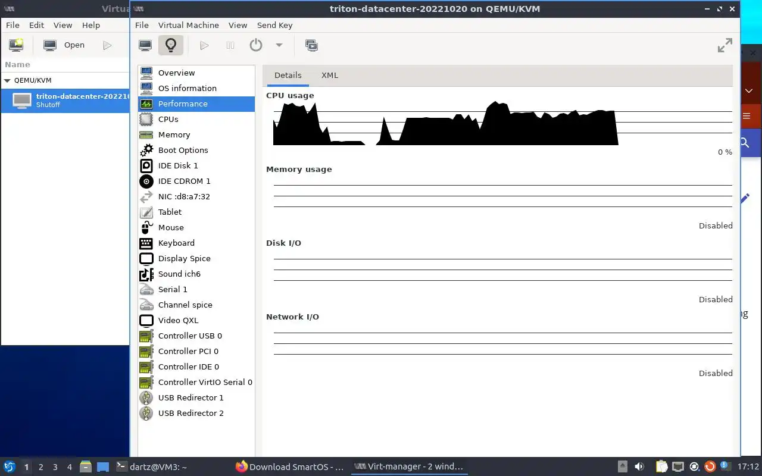Select Controller IDE 0
Viewport: 762px width, 476px height.
(x=196, y=367)
